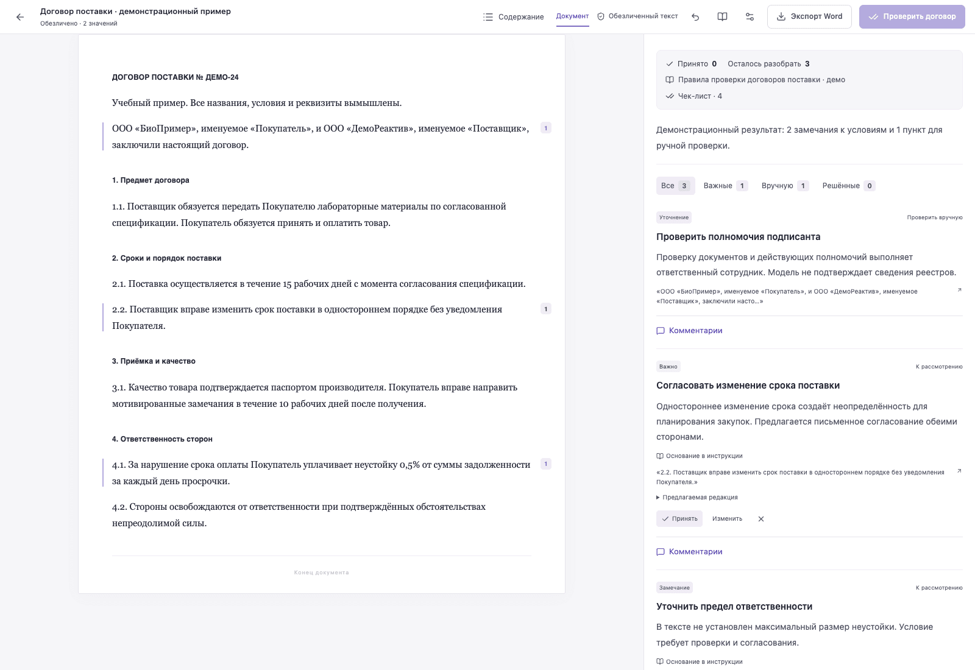Click the annotation badge beside clause 2.2
The image size is (975, 670).
(545, 309)
